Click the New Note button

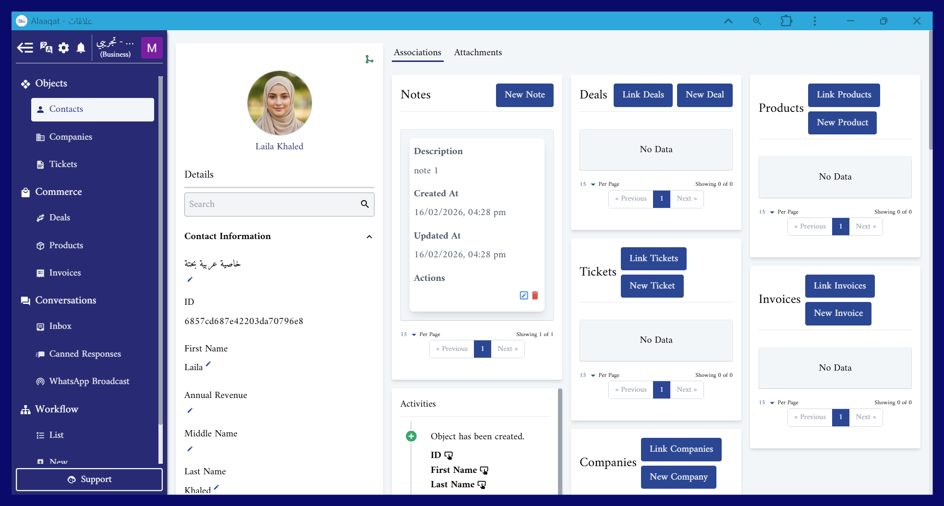coord(524,95)
